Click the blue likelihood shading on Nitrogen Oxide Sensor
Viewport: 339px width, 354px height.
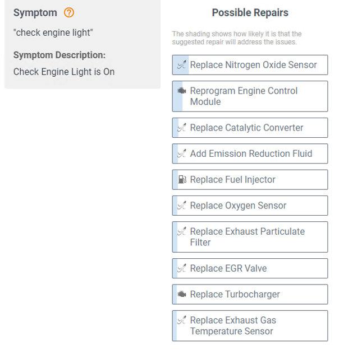(181, 65)
